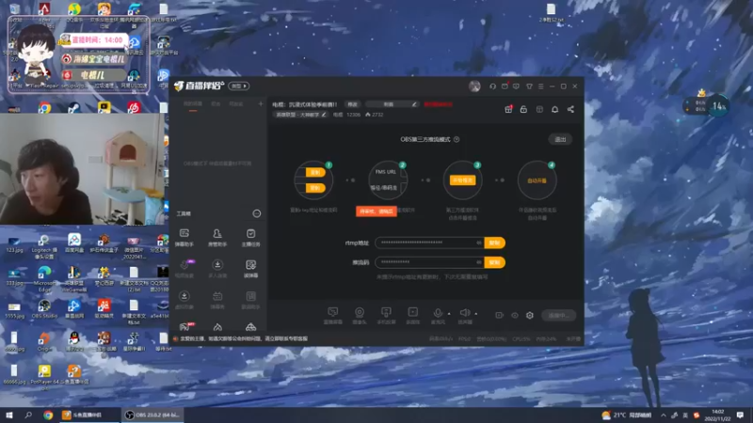
Task: Select the second scene tab
Action: coord(216,104)
